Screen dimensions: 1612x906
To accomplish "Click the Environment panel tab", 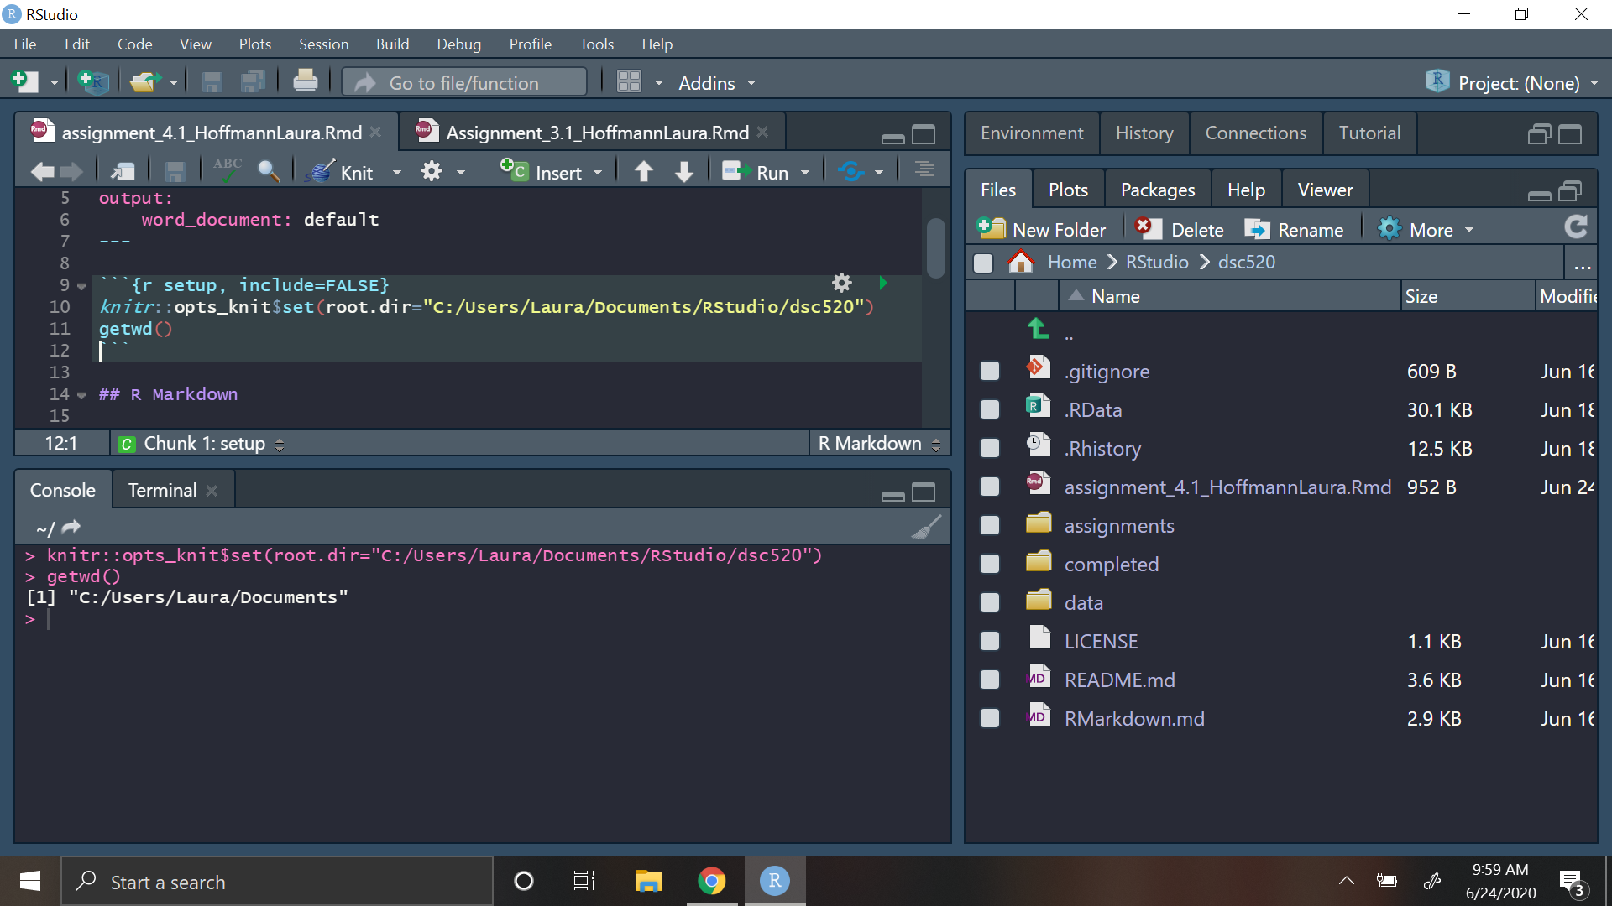I will [1029, 133].
